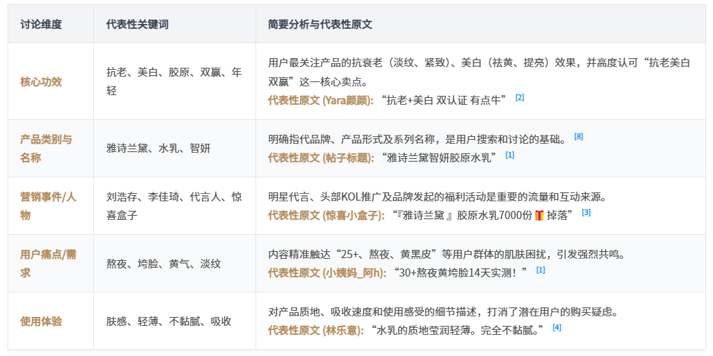Click the 讨论维度 column header
Image resolution: width=713 pixels, height=356 pixels.
(41, 24)
